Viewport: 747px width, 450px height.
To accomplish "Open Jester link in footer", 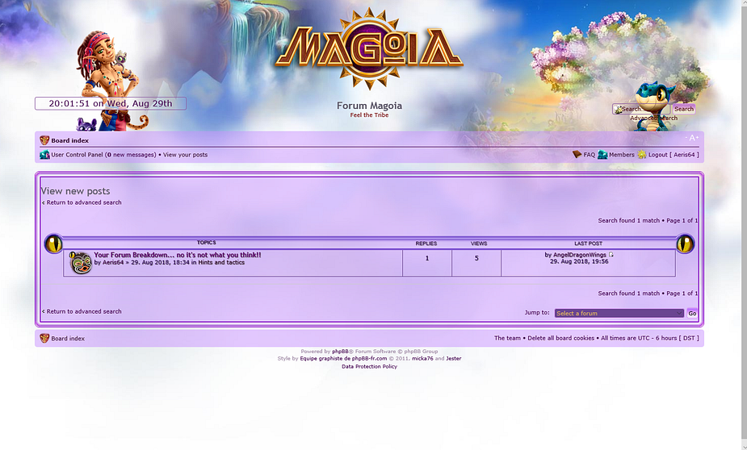I will pyautogui.click(x=454, y=359).
